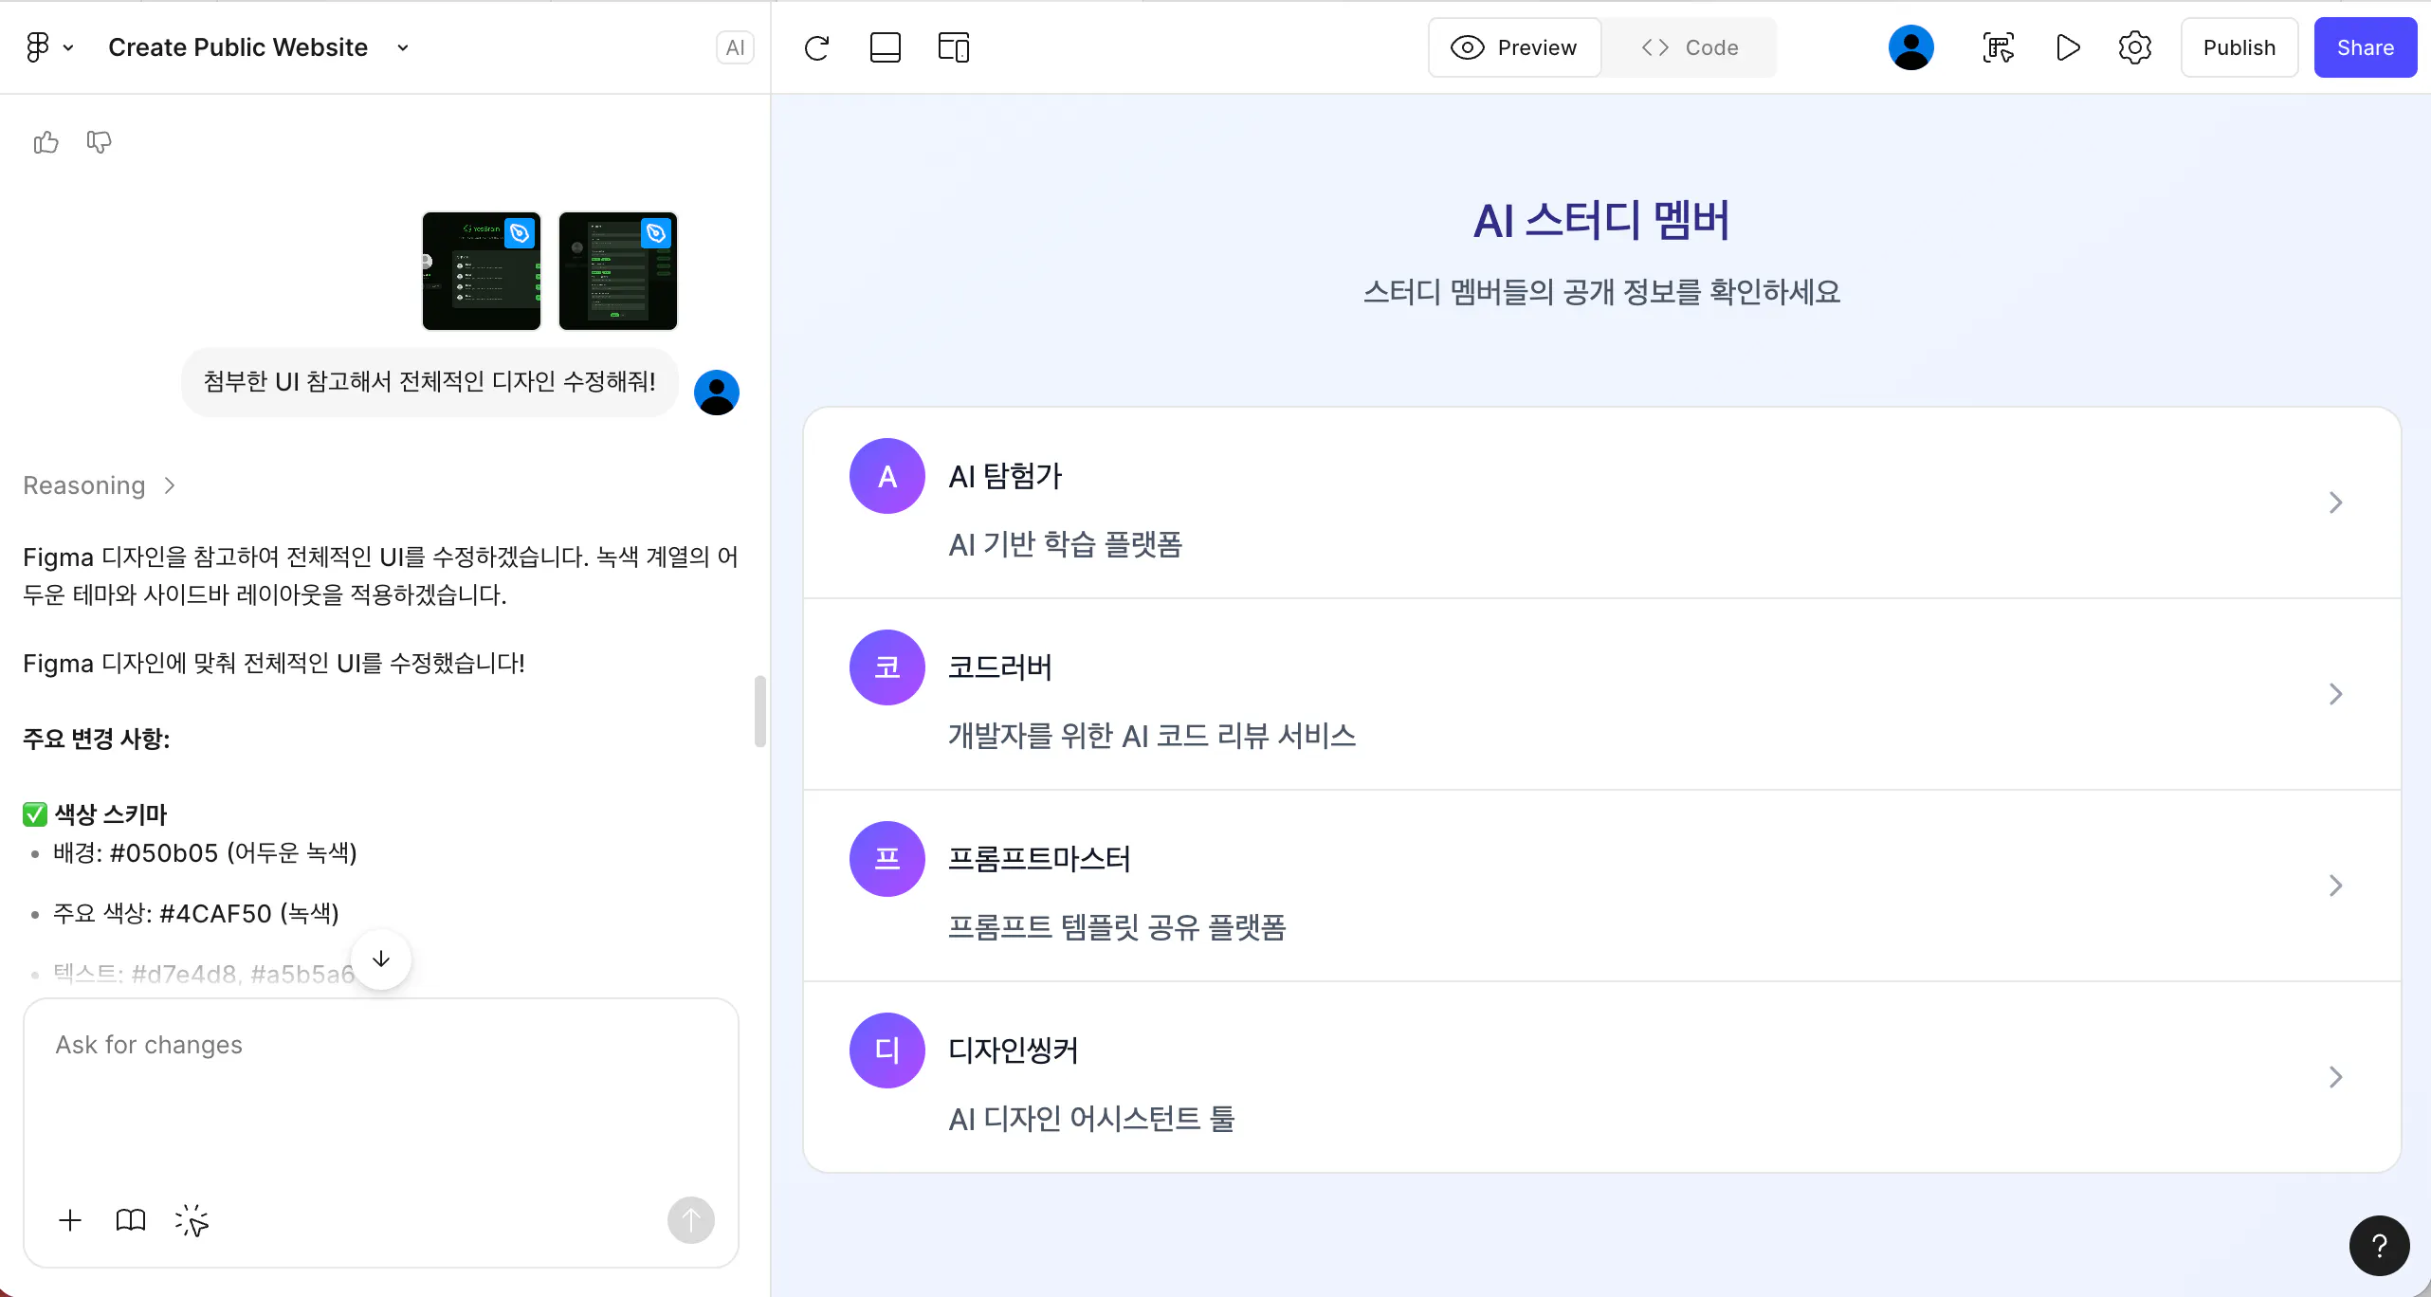Screen dimensions: 2431x1297
Task: Open the responsive device preview icon
Action: tap(954, 47)
